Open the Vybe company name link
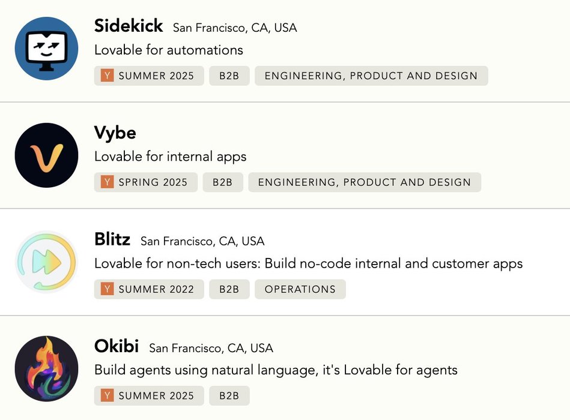570x420 pixels. click(115, 133)
